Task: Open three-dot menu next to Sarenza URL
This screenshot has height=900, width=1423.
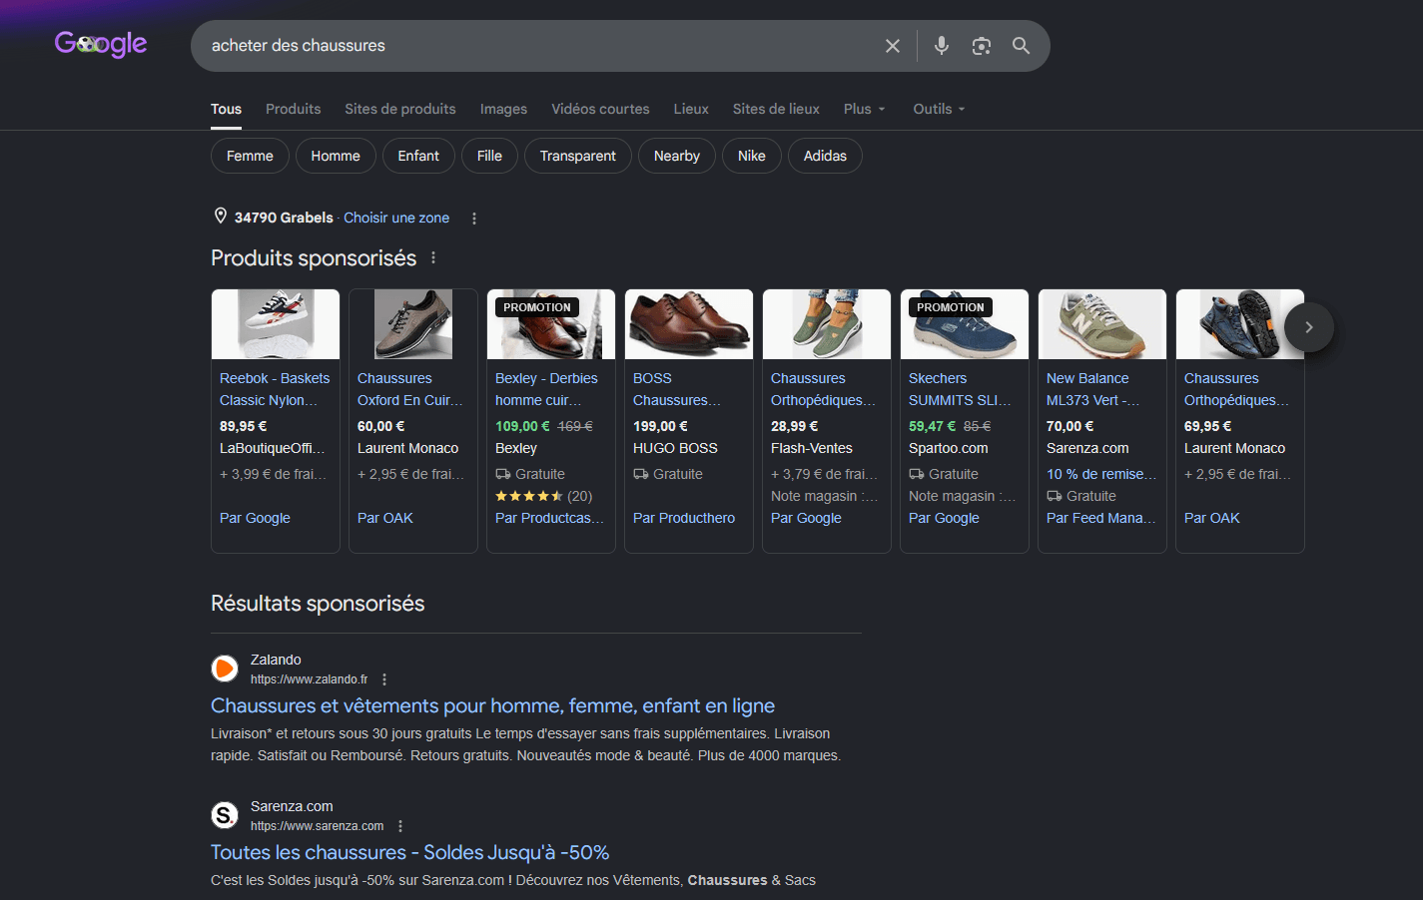Action: 400,826
